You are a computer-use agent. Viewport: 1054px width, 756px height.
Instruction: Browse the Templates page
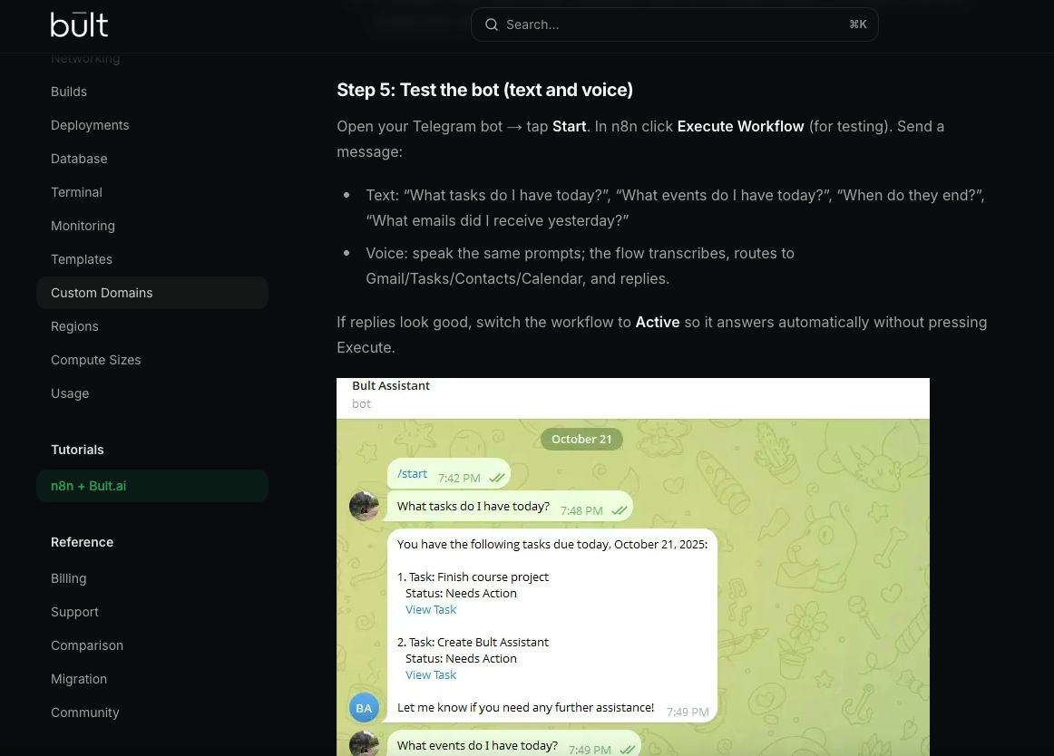point(82,258)
